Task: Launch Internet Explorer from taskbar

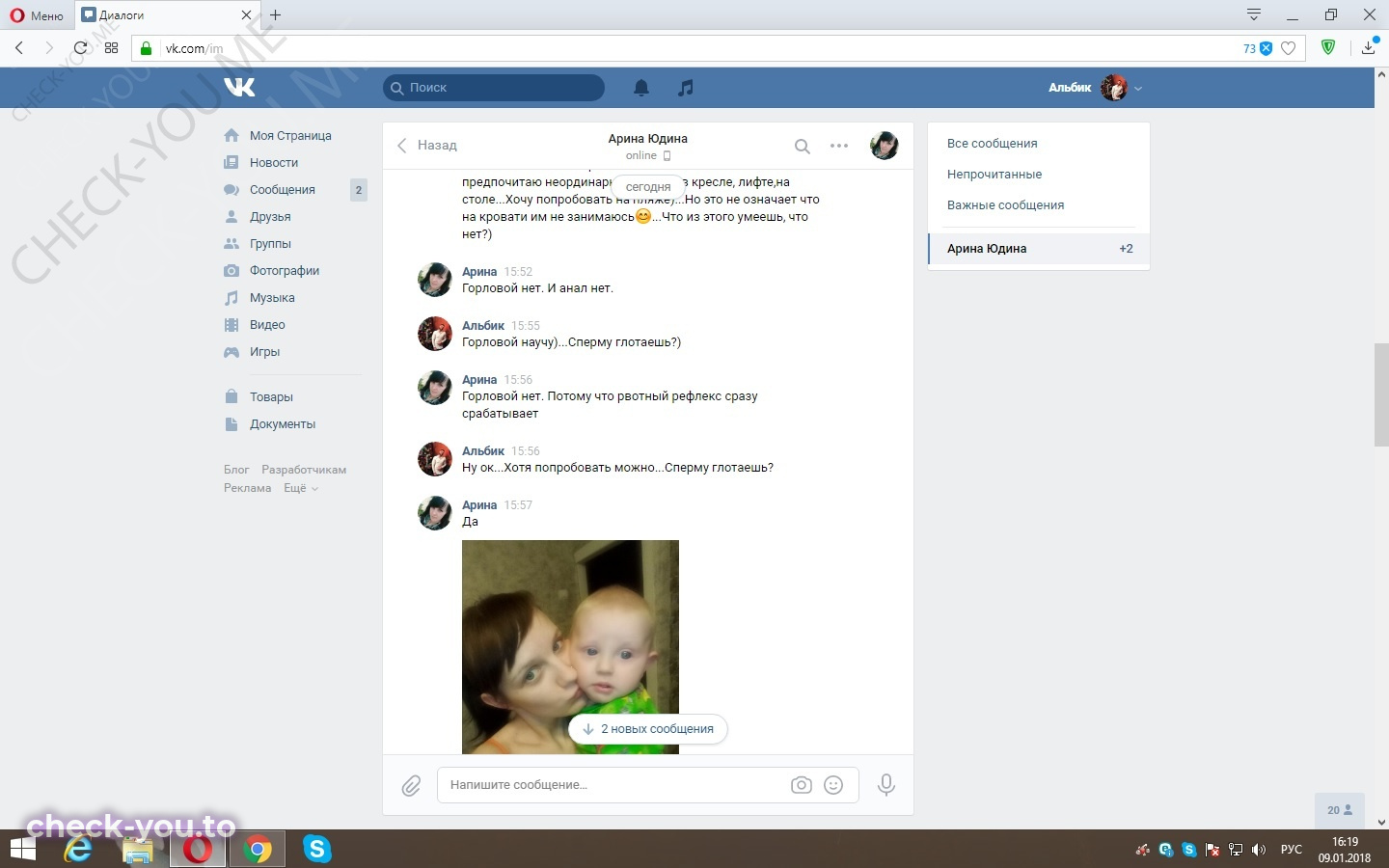Action: [x=78, y=850]
